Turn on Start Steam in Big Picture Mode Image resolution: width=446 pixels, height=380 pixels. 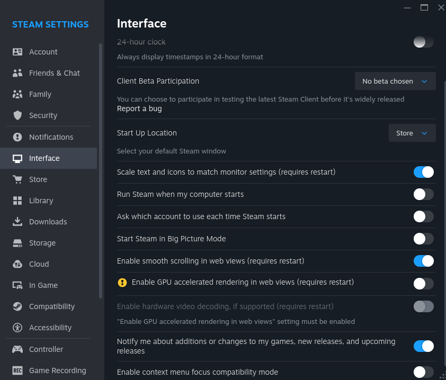coord(423,239)
